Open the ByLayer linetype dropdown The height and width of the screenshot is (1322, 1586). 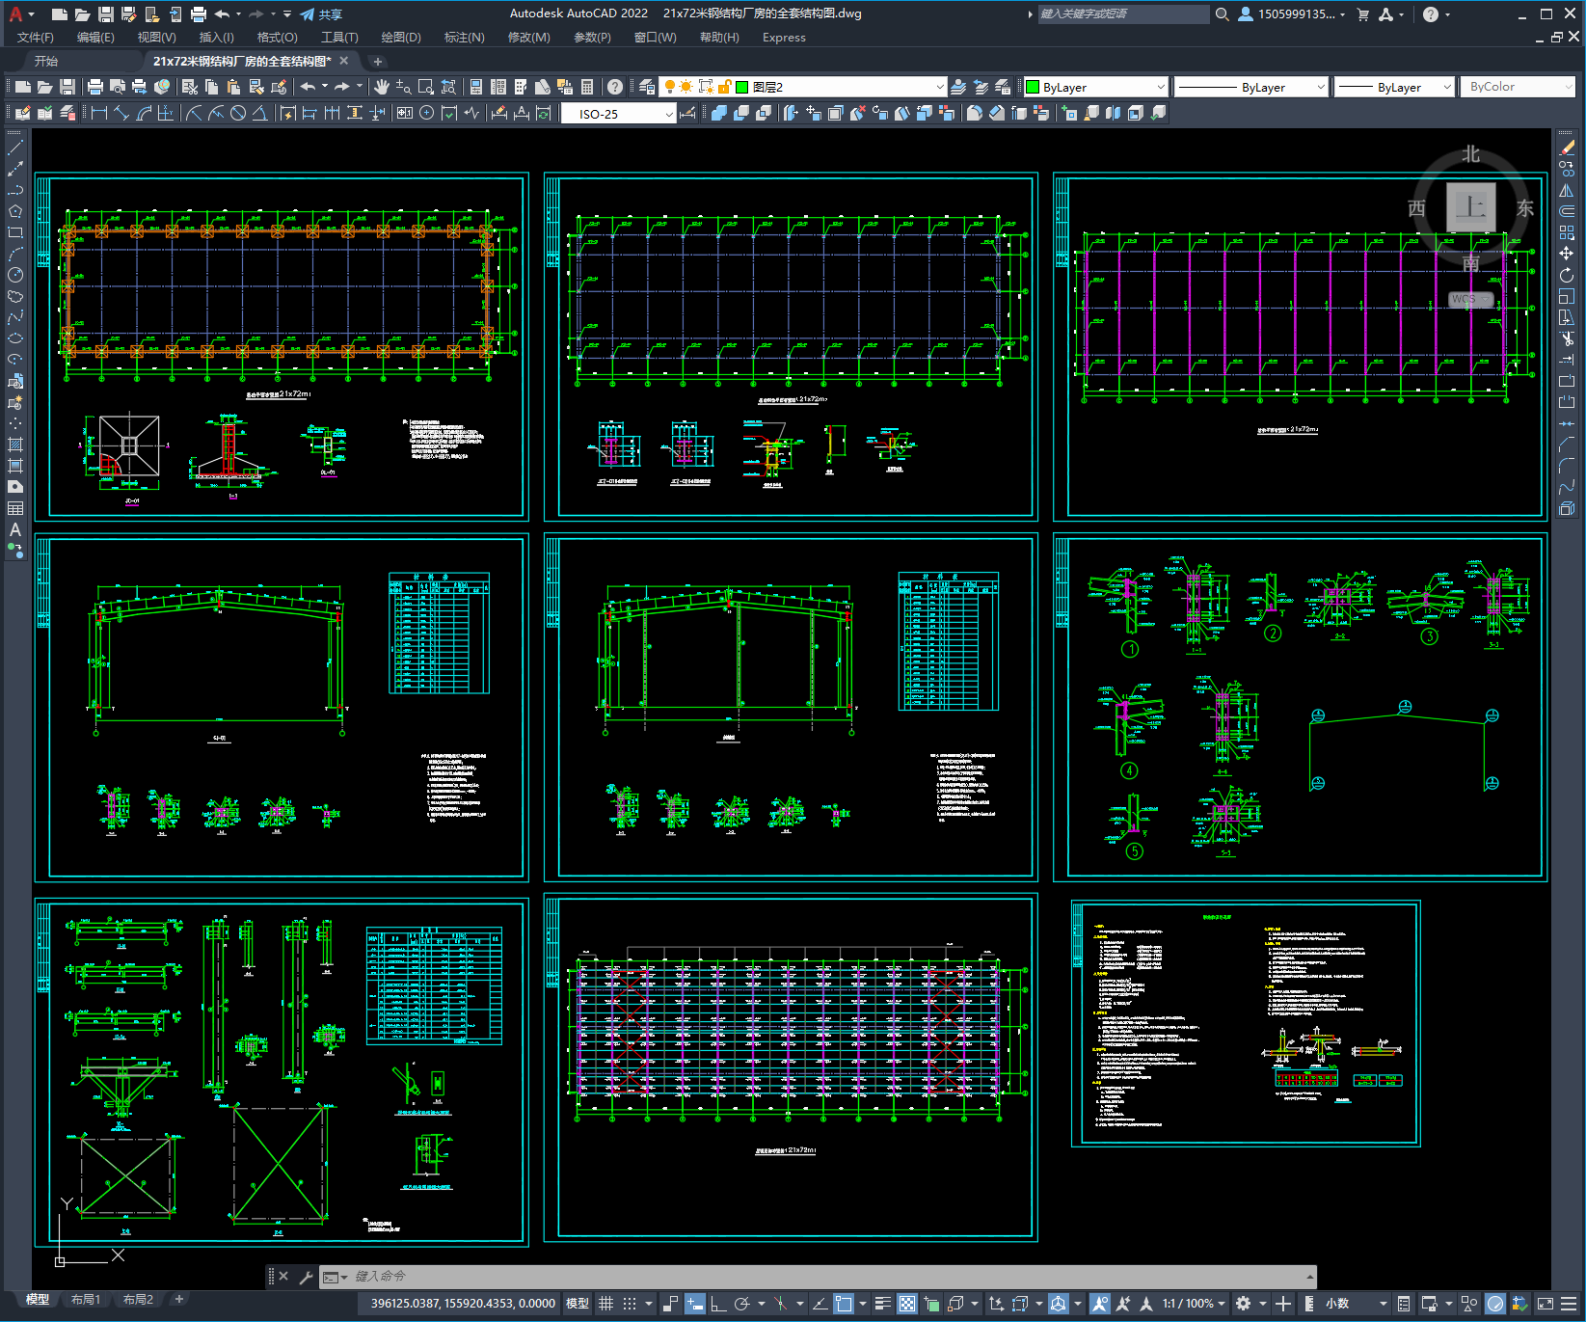1251,87
